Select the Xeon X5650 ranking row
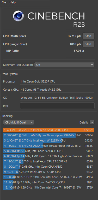Screen dimensions: 98x200 coord(49,167)
